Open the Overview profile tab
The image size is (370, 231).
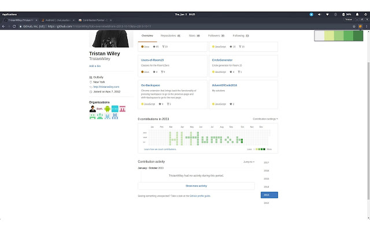click(x=147, y=36)
